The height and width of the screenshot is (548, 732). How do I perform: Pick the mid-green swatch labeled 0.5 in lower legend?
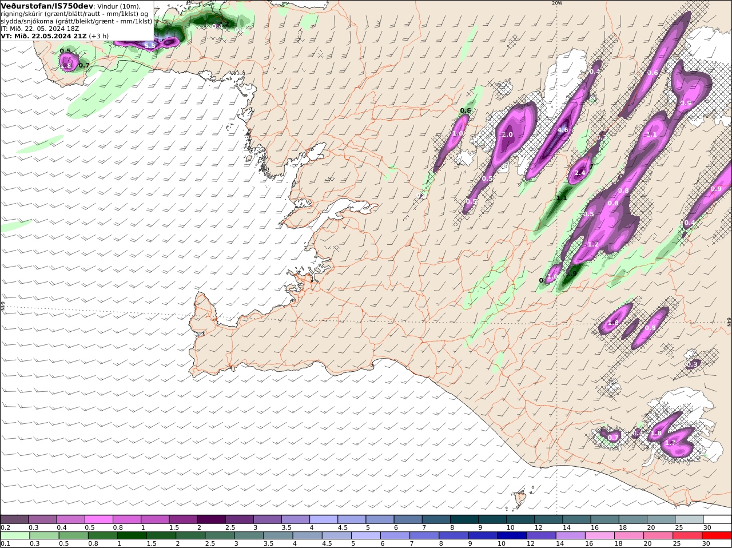pyautogui.click(x=74, y=535)
